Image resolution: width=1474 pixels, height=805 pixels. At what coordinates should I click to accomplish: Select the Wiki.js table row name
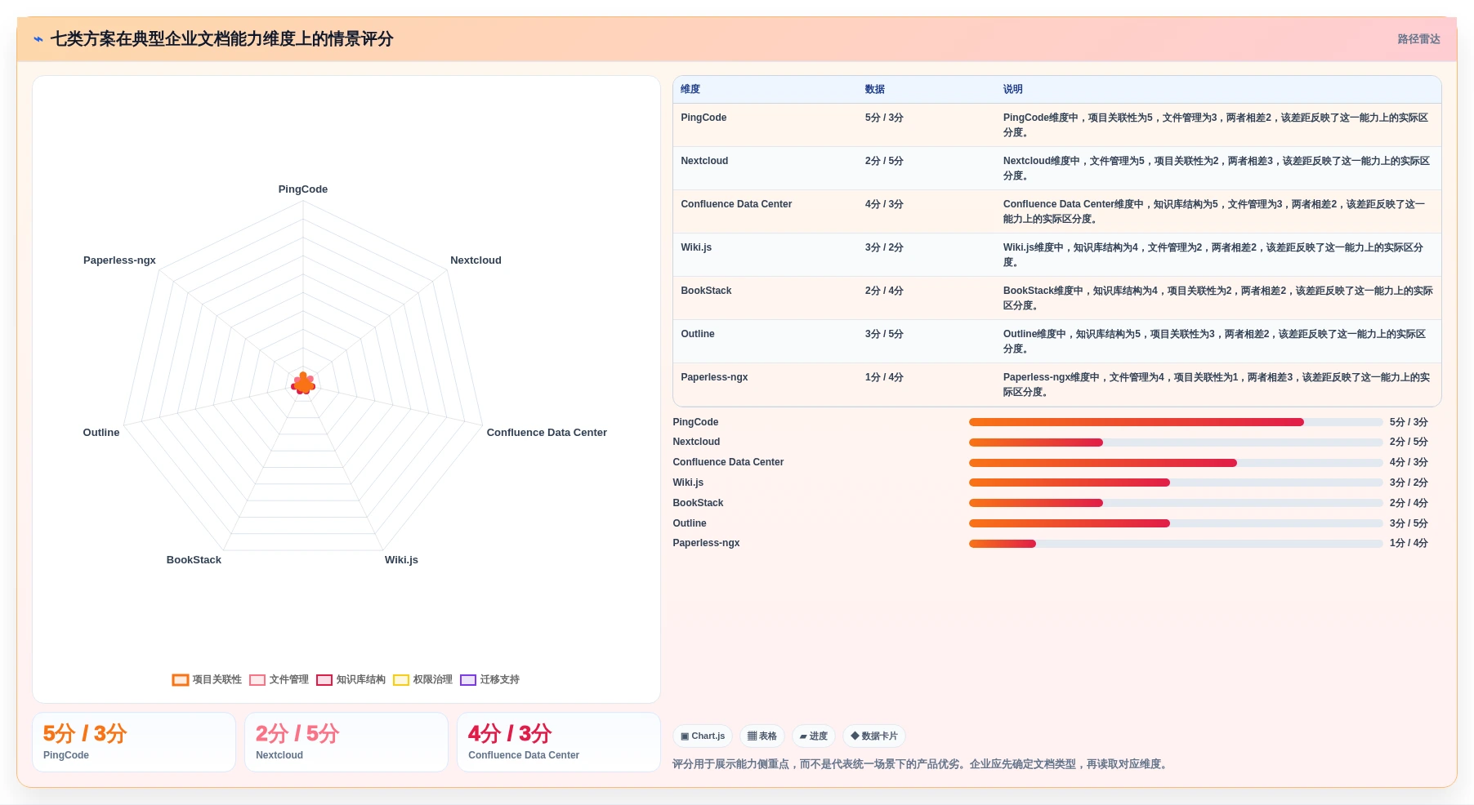click(696, 247)
